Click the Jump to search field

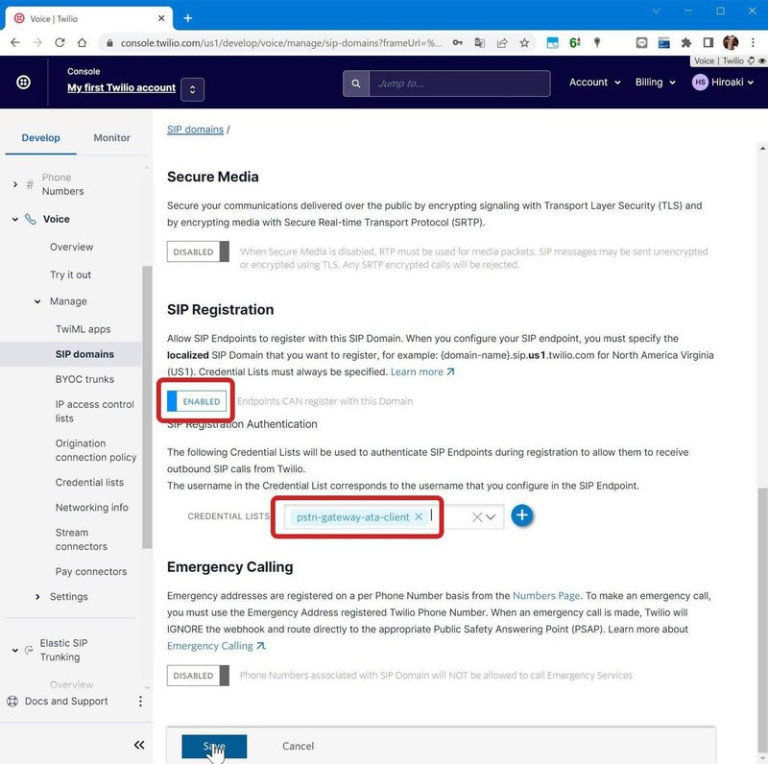460,84
